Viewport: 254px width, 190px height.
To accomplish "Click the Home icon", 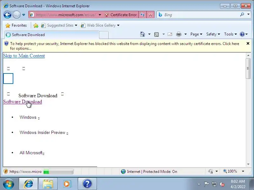I will click(x=143, y=34).
